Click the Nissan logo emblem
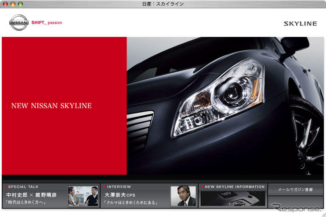 (19, 22)
